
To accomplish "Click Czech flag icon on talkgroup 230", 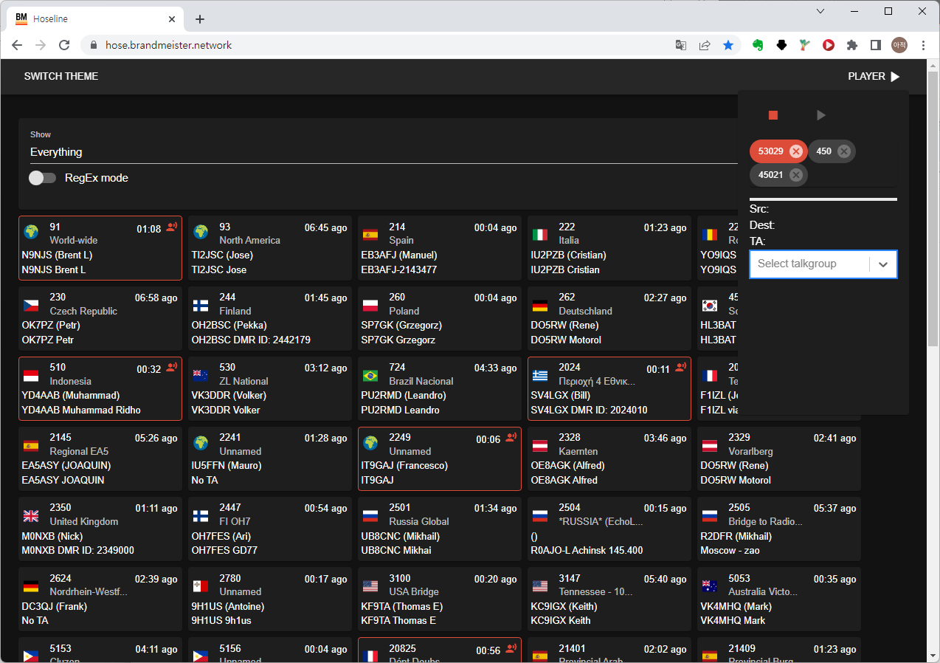I will [31, 305].
